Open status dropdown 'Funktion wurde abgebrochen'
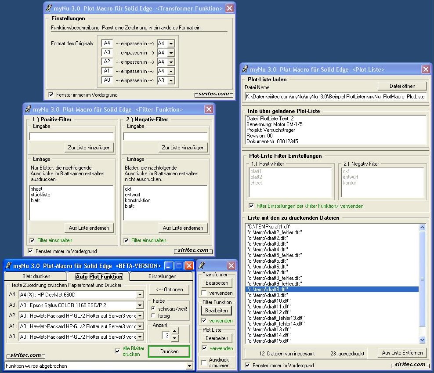The image size is (434, 373). (189, 366)
